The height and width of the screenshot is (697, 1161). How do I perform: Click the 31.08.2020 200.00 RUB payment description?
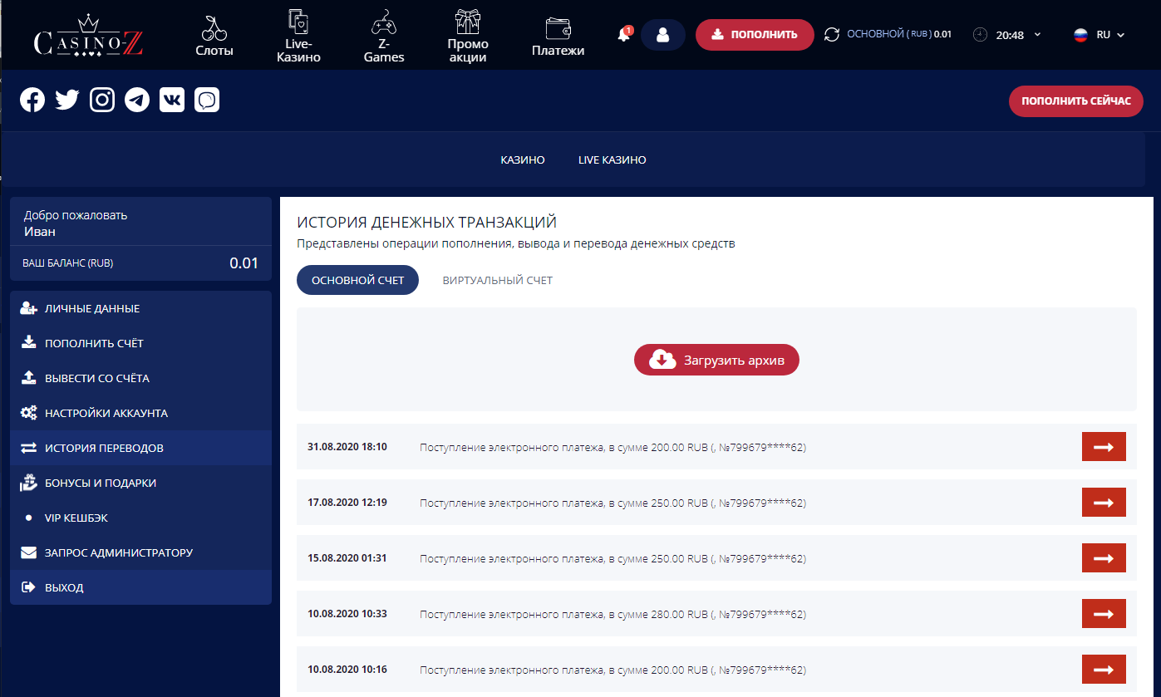click(613, 447)
